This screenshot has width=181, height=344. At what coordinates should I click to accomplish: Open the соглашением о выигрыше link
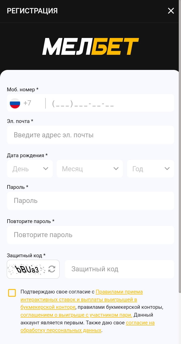tap(76, 315)
